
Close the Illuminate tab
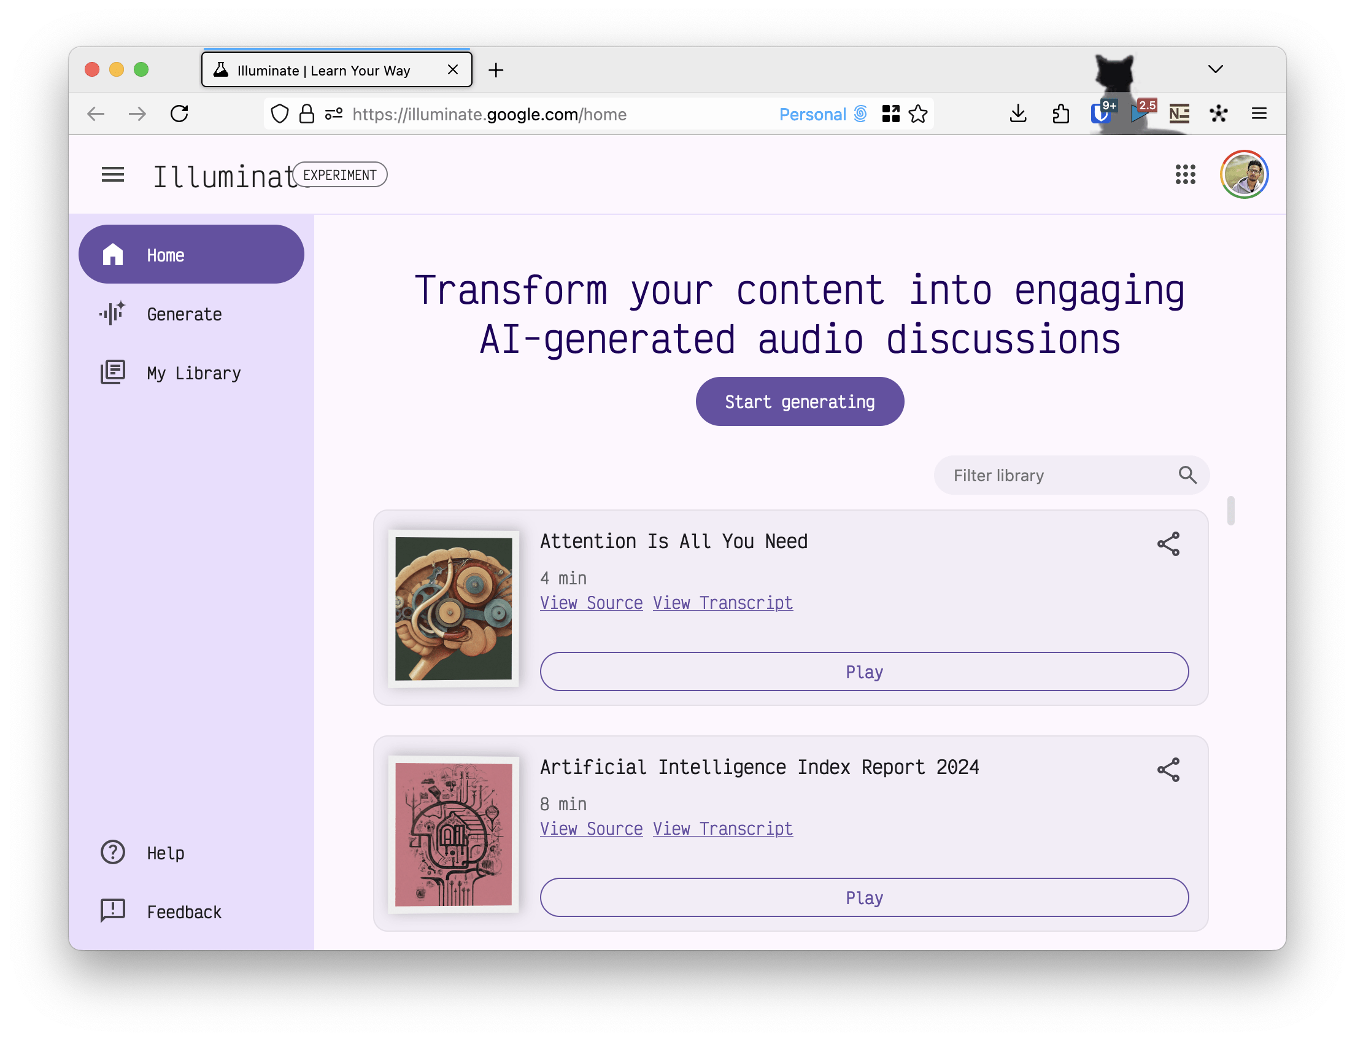[x=453, y=69]
